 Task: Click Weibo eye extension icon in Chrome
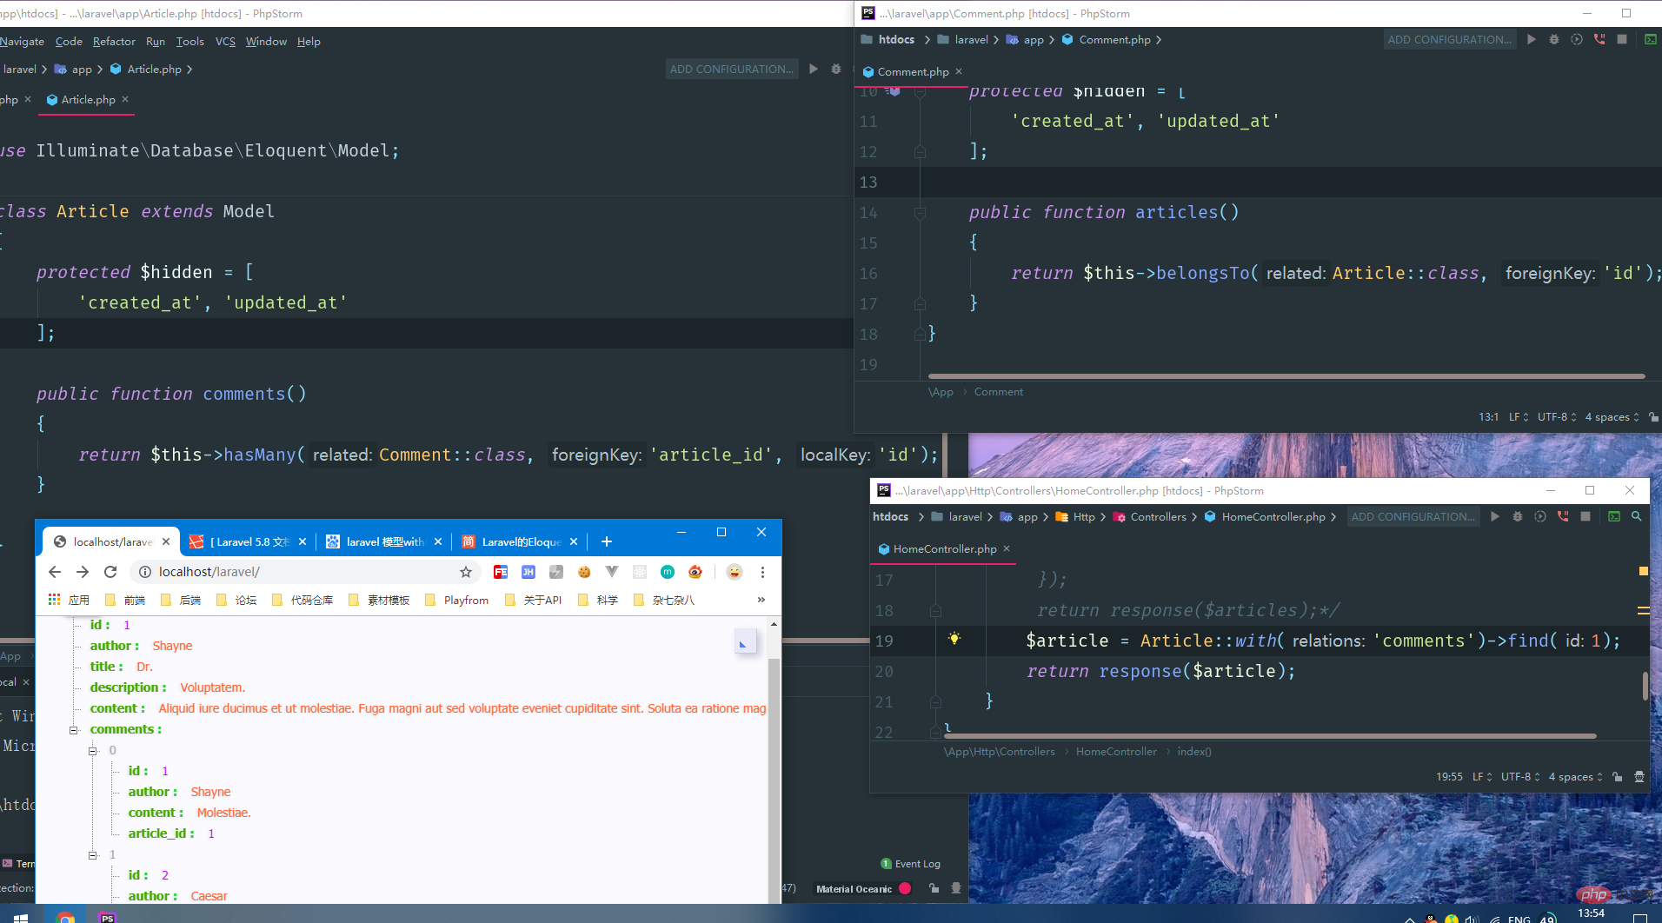[695, 572]
